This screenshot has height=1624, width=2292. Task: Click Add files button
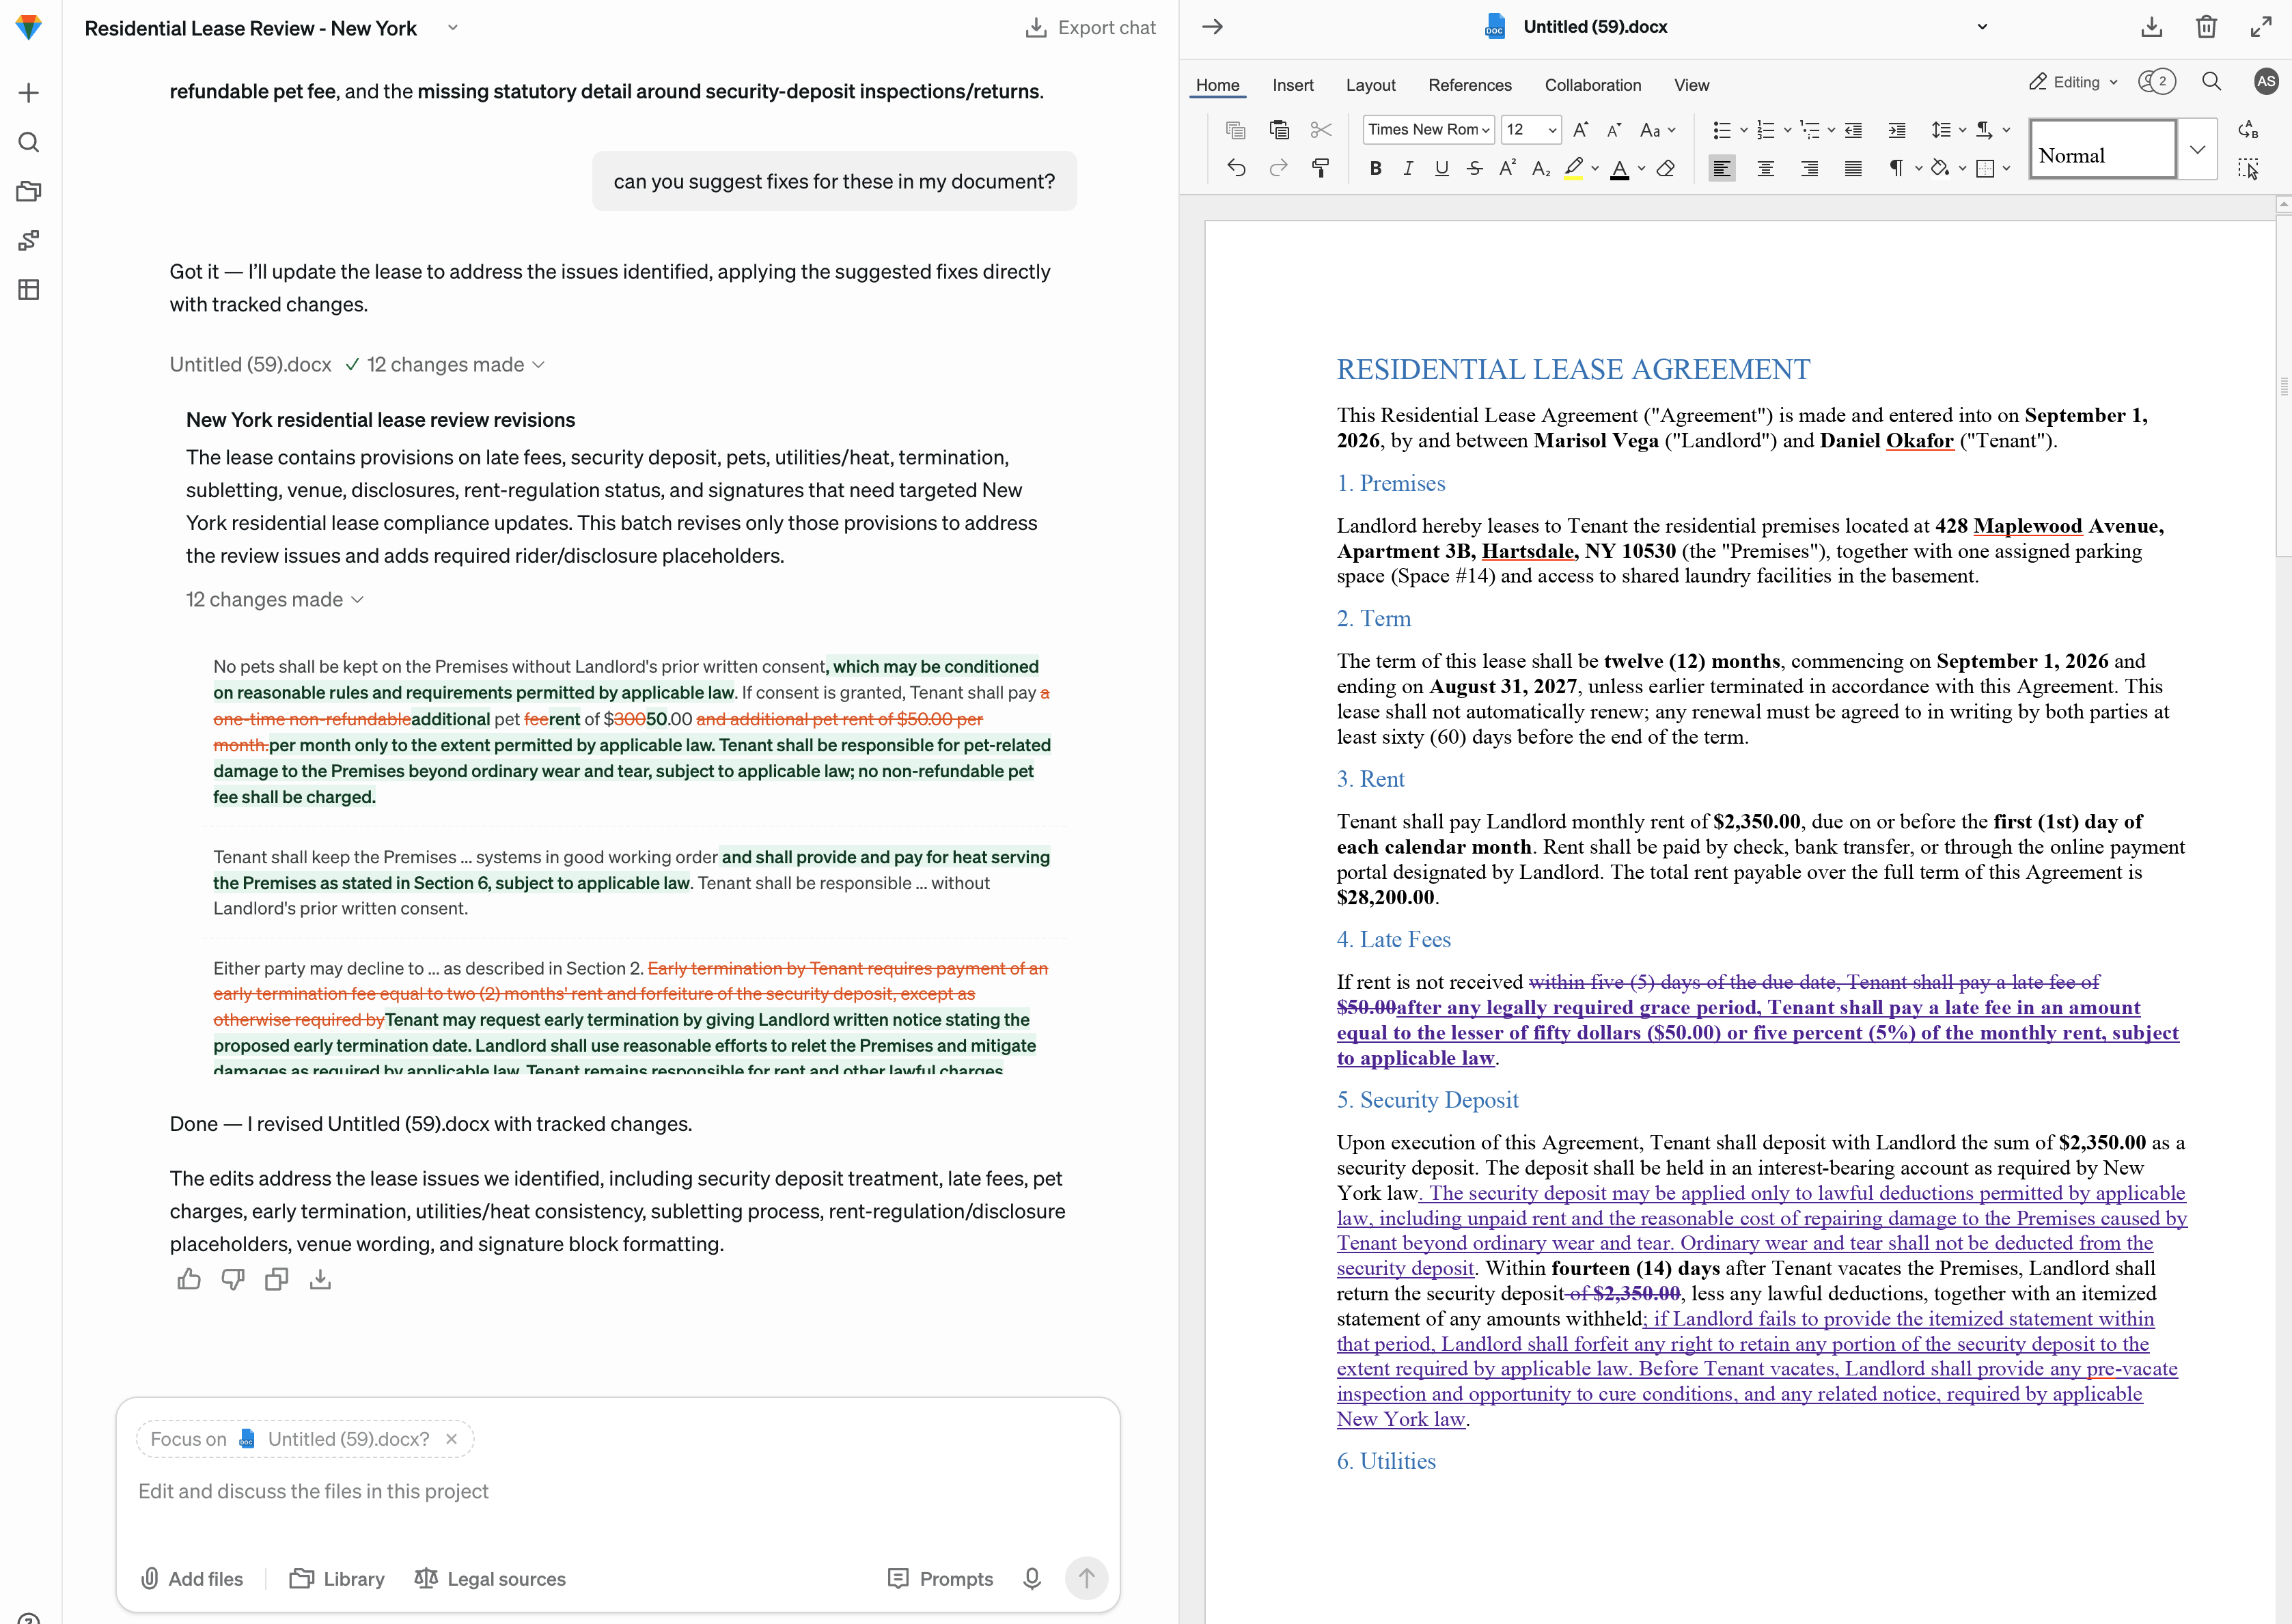coord(192,1578)
